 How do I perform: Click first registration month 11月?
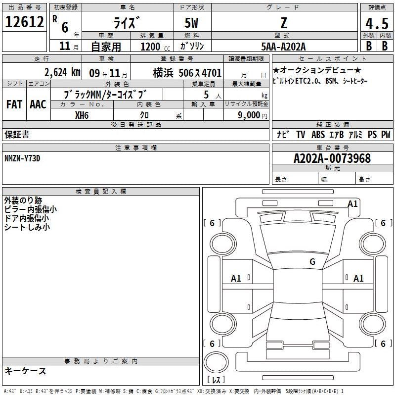(x=69, y=46)
